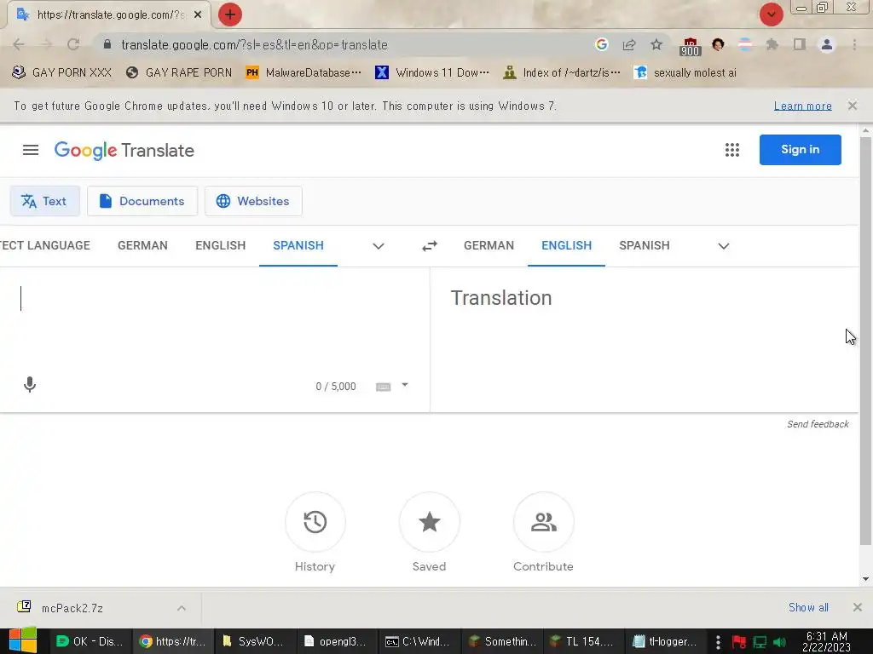Close the downloads bar
Viewport: 873px width, 654px height.
coord(858,607)
